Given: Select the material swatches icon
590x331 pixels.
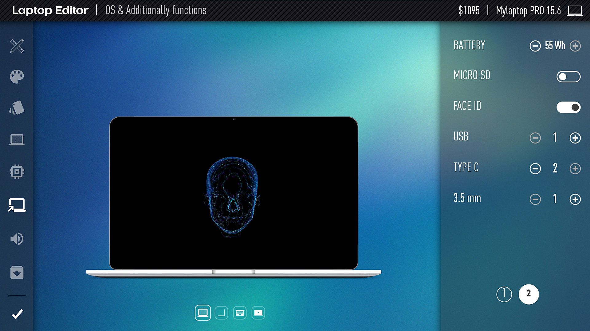Looking at the screenshot, I should point(17,108).
